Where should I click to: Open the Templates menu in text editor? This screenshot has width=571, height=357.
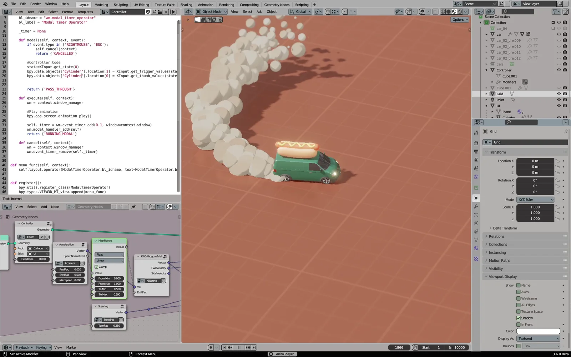(85, 12)
